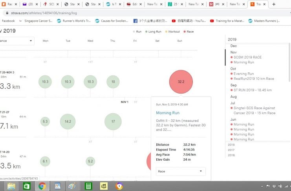The image size is (291, 191).
Task: Open RealRun2019 10 km Race entry
Action: coord(254,79)
